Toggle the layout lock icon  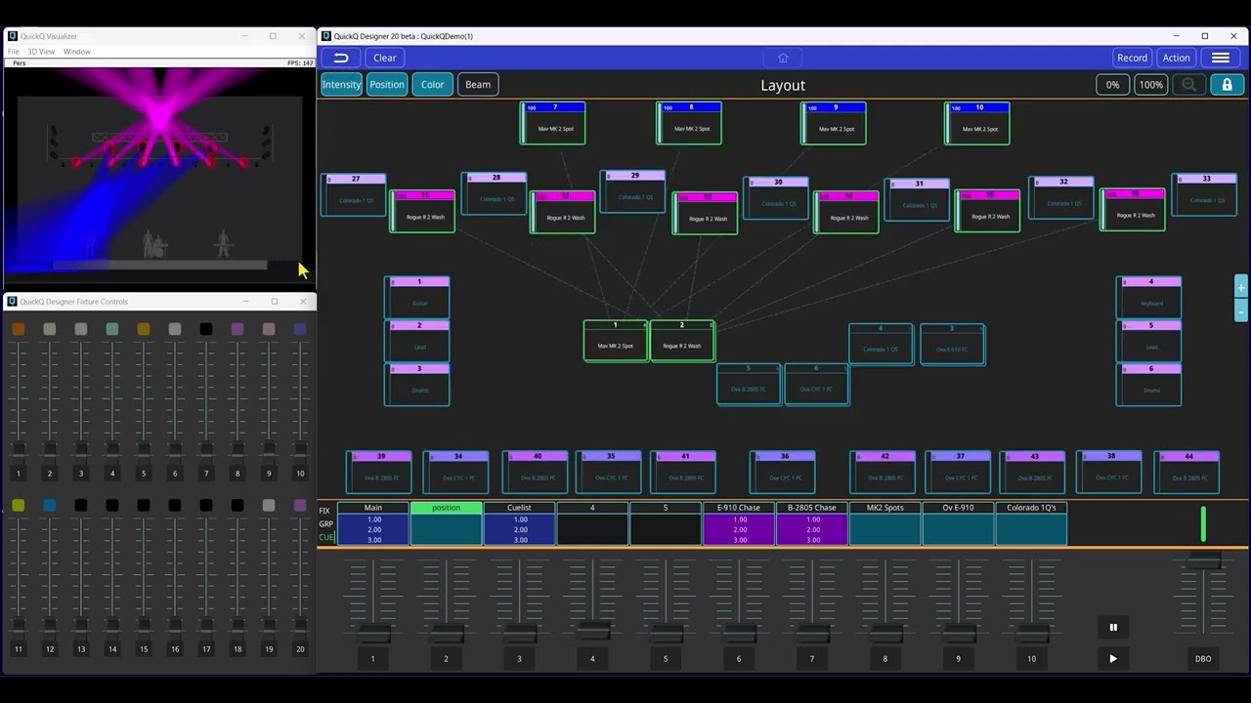pos(1227,85)
